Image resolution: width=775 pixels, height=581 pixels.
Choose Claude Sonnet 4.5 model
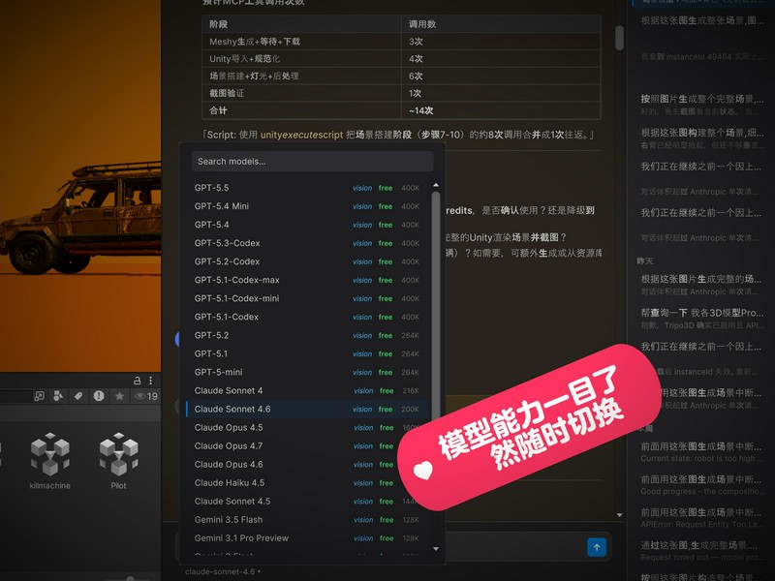(x=306, y=501)
